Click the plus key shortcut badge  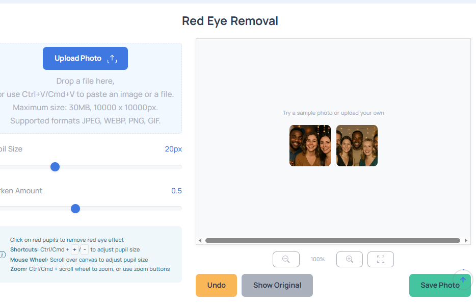74,250
